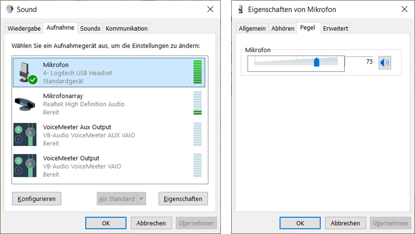415x234 pixels.
Task: Open the Sounds tab
Action: 90,28
